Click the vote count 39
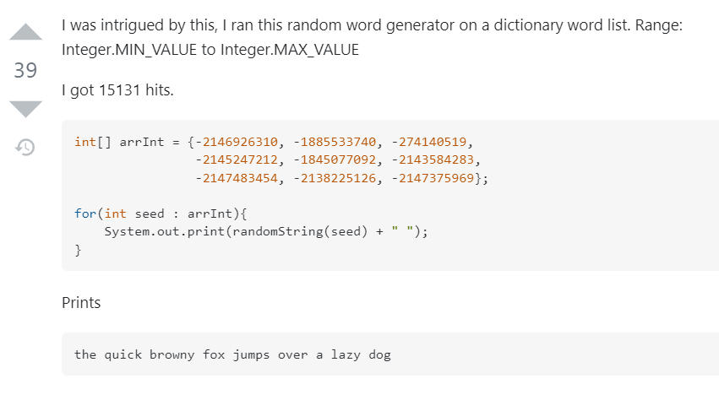Screen dimensions: 719x400 (25, 71)
